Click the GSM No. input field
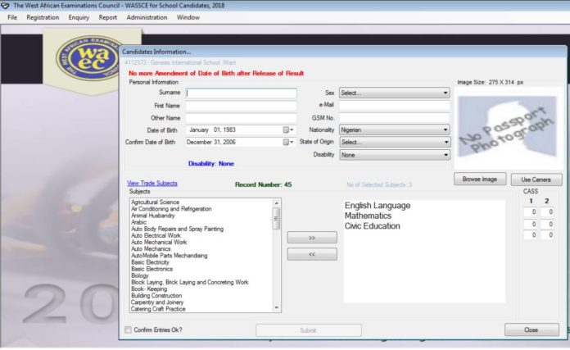This screenshot has height=350, width=570. coord(395,117)
